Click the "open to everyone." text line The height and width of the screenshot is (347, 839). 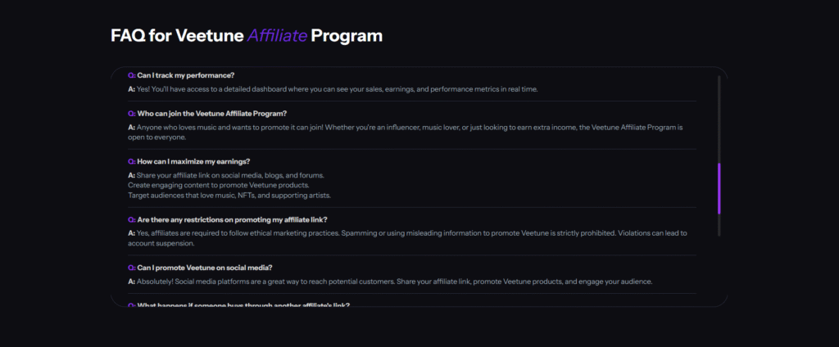pos(156,137)
